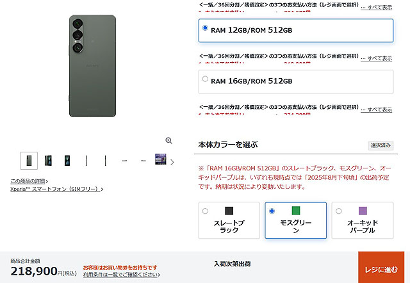Viewport: 410px width, 283px height.
Task: Proceed with the レジに進む button
Action: 381,268
